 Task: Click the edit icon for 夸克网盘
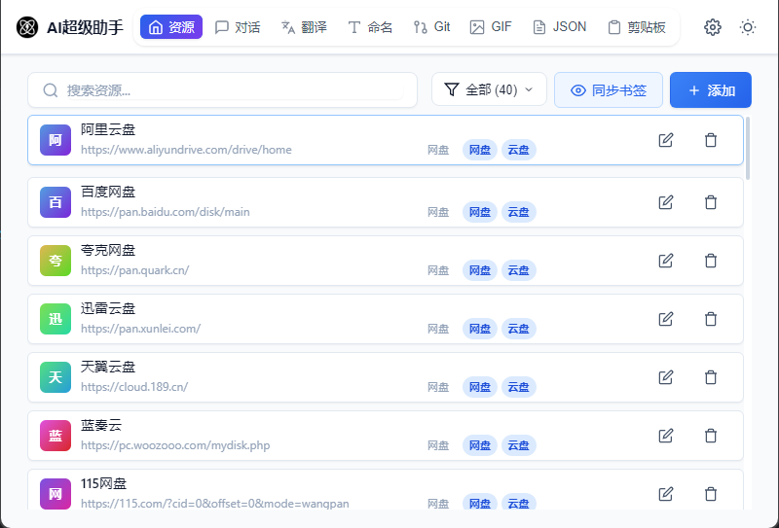click(666, 261)
